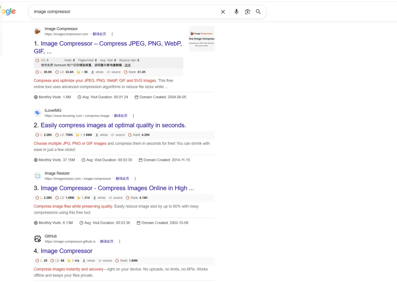
Task: Submit search with magnifier icon
Action: [258, 12]
